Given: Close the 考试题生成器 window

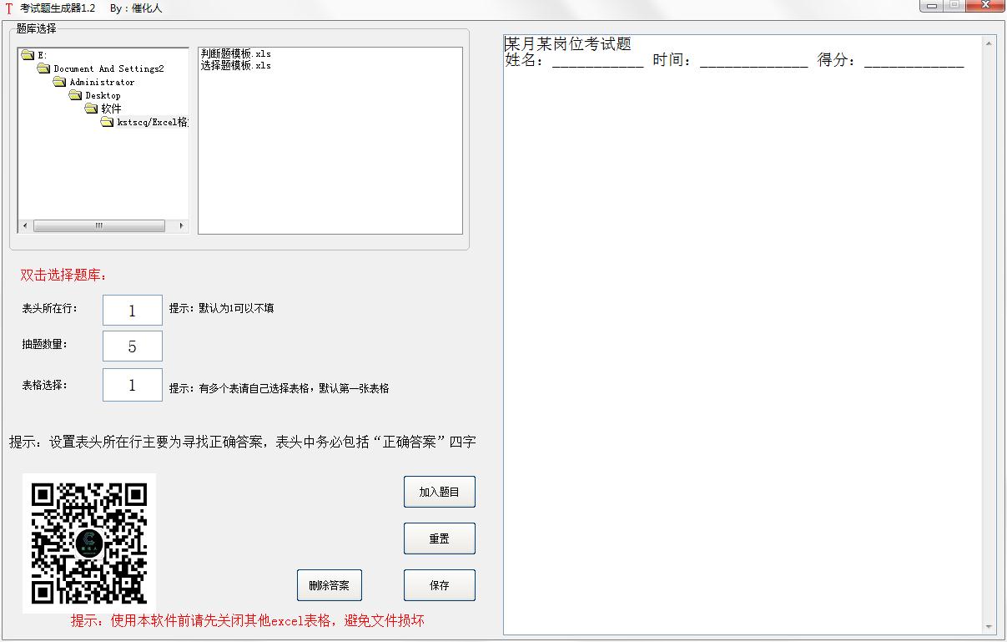Looking at the screenshot, I should 984,6.
